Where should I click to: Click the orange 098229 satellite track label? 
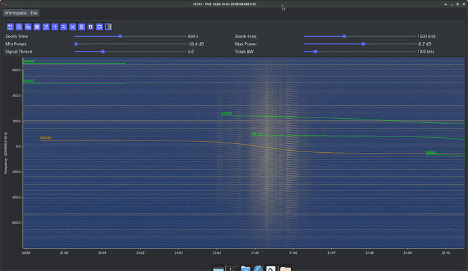pyautogui.click(x=45, y=138)
